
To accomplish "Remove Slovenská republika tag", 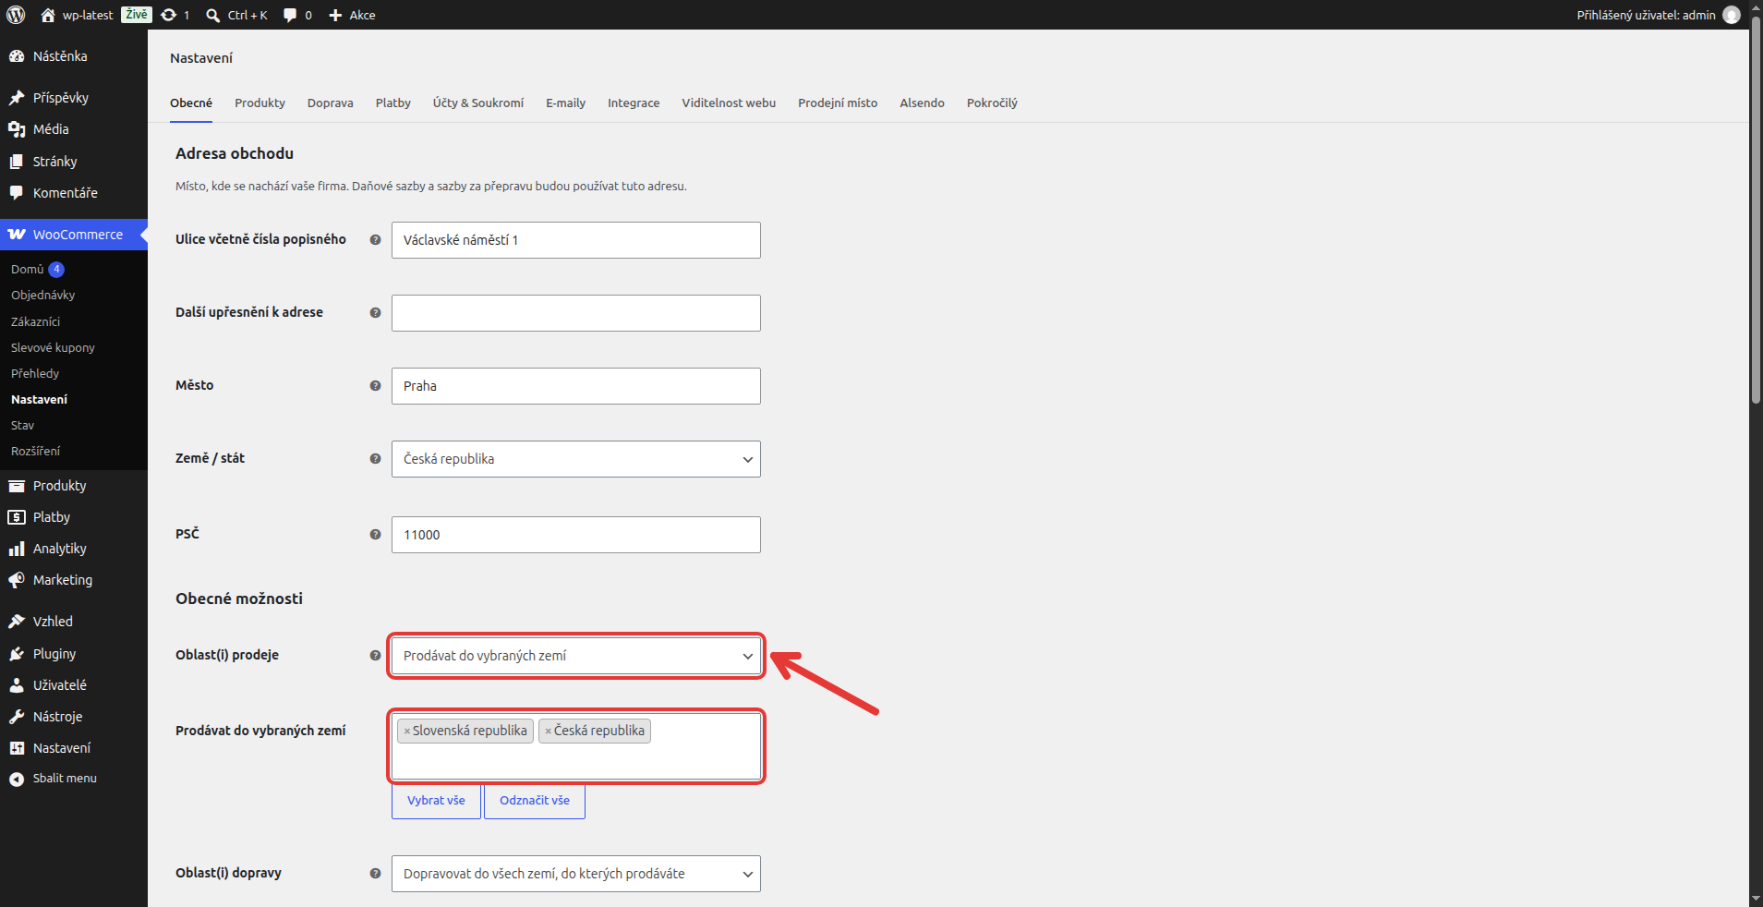I will (x=406, y=732).
